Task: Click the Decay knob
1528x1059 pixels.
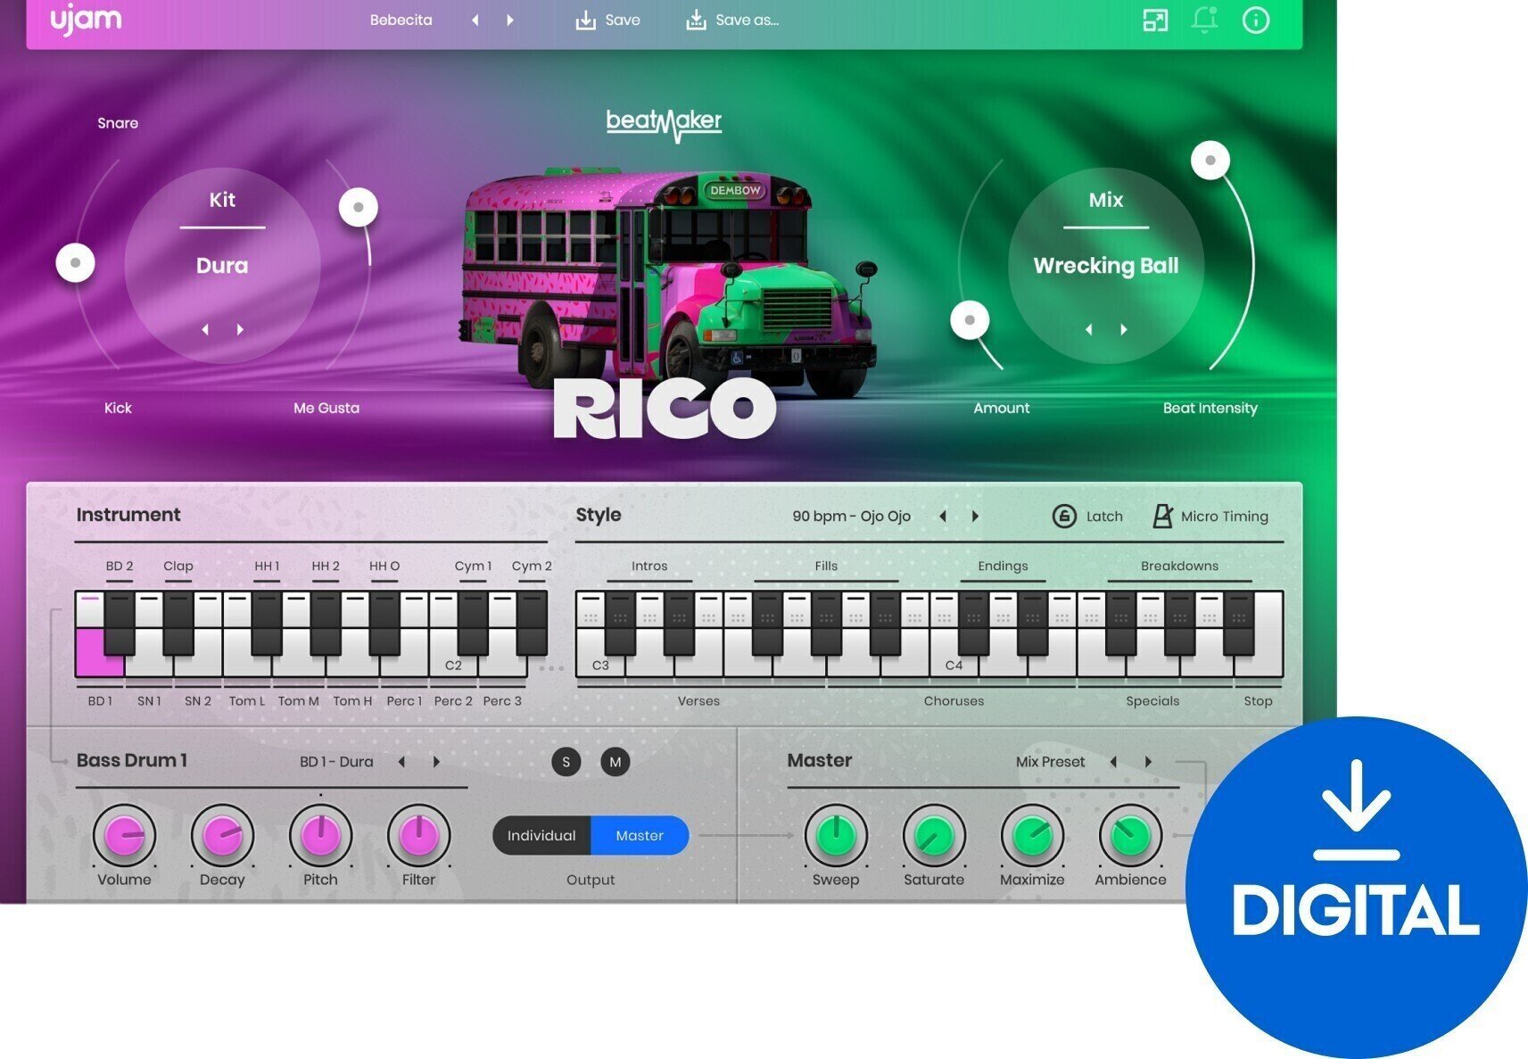Action: [222, 836]
